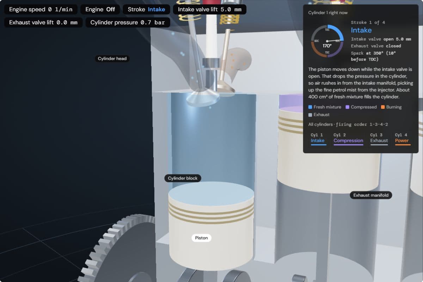Click the Piston label
Screen dimensions: 423x282
pyautogui.click(x=202, y=238)
